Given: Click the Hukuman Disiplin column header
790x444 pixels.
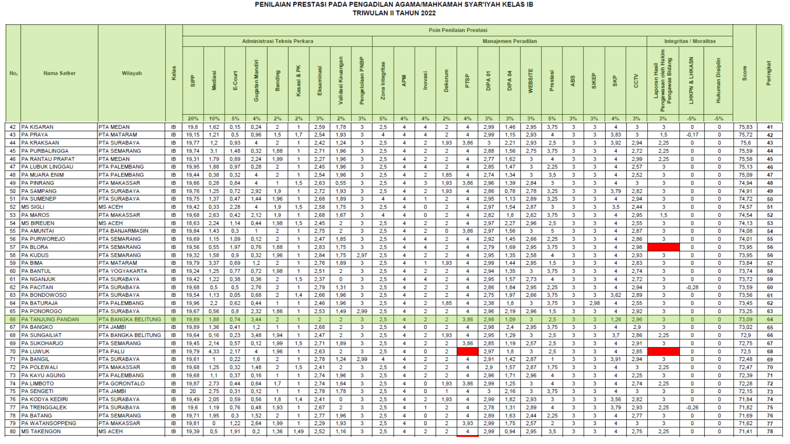Looking at the screenshot, I should point(718,81).
